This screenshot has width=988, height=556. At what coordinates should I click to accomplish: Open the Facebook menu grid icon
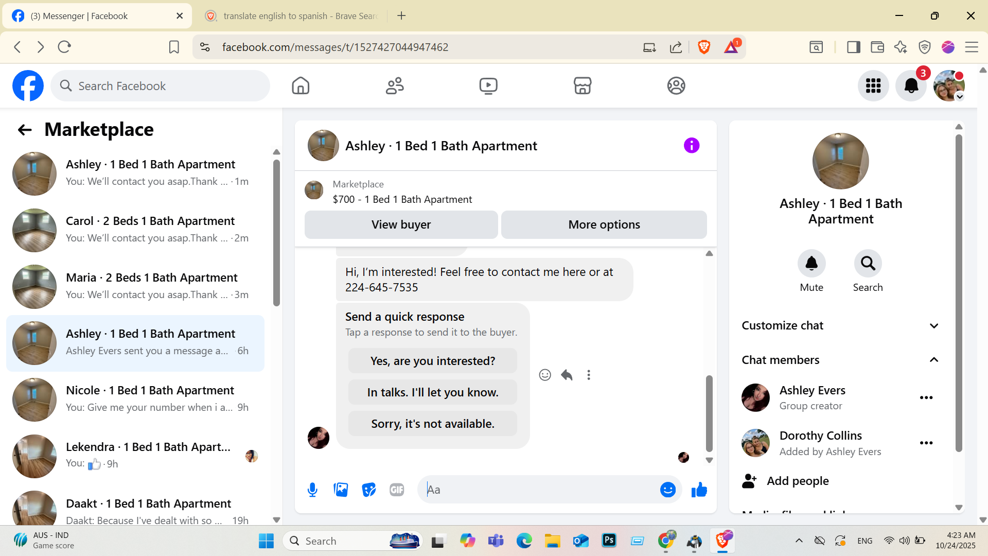coord(873,85)
